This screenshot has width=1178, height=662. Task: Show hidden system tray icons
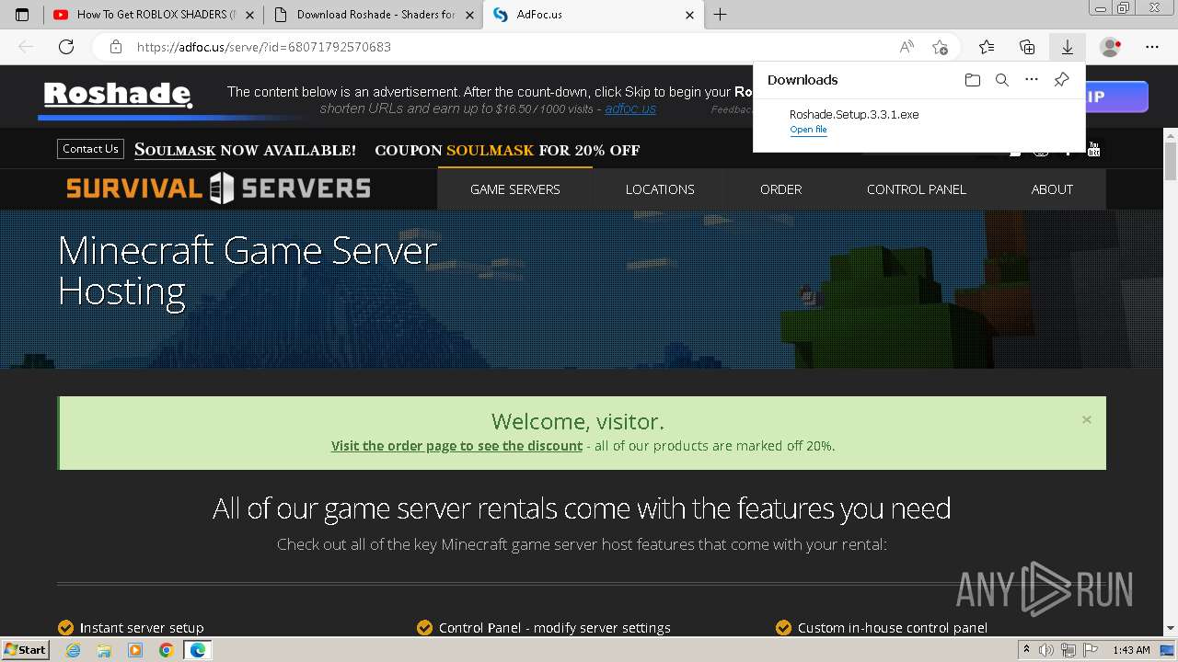[1027, 650]
